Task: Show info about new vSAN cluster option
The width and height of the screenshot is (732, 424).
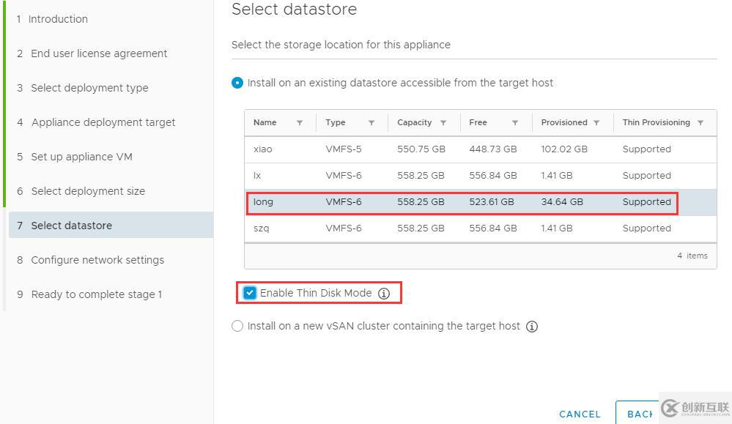Action: pyautogui.click(x=532, y=327)
